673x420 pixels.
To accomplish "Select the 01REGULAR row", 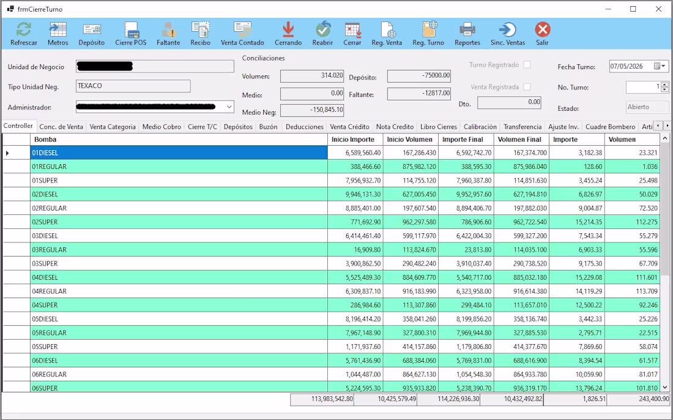I will tap(332, 167).
